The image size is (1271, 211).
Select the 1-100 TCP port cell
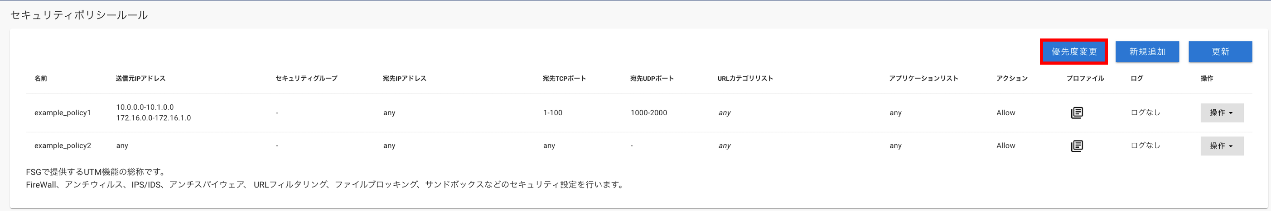tap(553, 113)
